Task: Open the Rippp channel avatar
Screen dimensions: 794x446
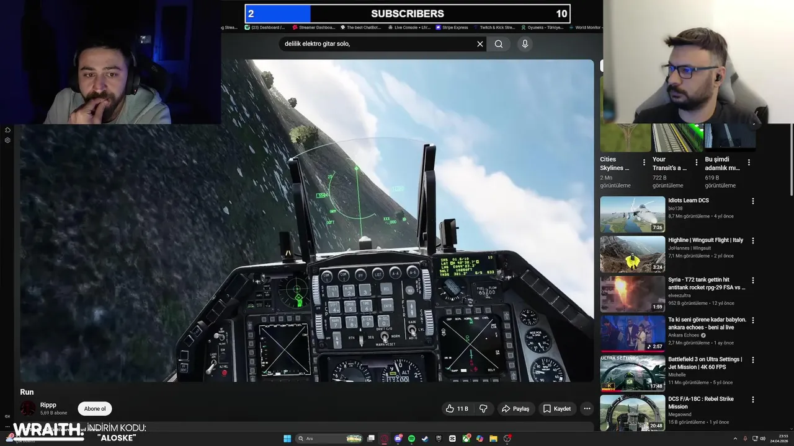Action: click(28, 408)
